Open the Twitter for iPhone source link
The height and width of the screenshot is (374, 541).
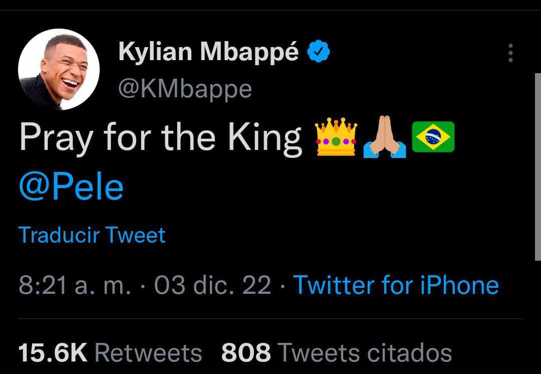(x=396, y=285)
